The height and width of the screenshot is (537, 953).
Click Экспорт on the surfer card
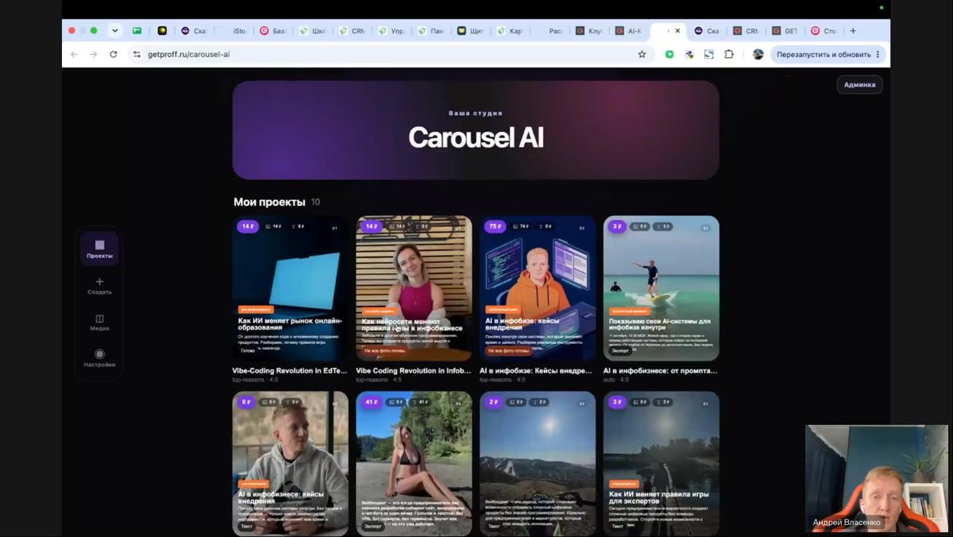[x=620, y=350]
